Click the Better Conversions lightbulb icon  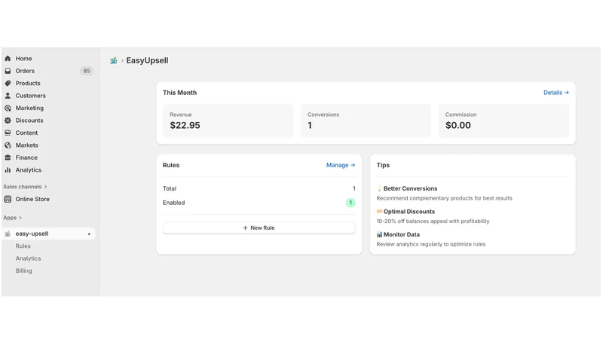[379, 188]
